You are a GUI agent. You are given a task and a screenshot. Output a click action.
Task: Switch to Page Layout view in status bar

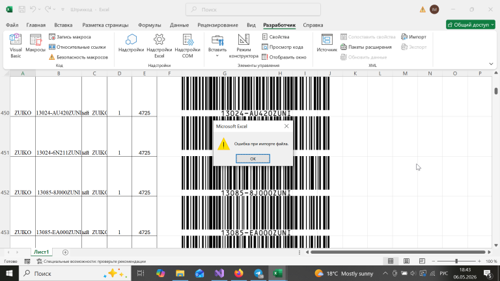(406, 261)
